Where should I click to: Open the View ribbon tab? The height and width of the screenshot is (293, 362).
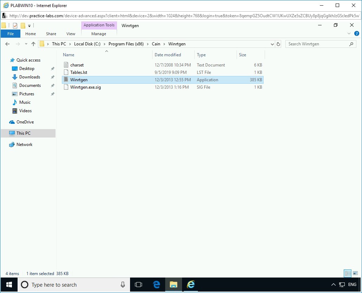point(71,34)
